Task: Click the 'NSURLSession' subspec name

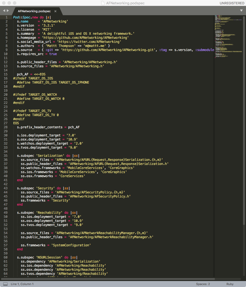Action: pos(49,257)
